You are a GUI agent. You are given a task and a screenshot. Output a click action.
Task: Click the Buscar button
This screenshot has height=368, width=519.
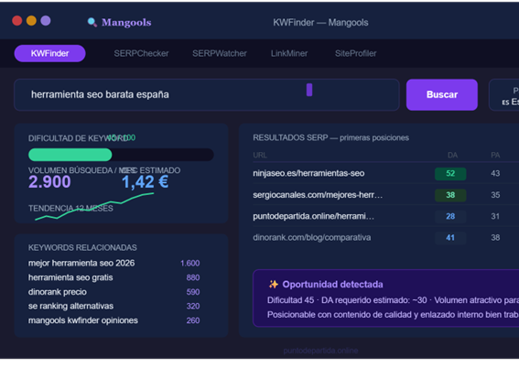(442, 94)
